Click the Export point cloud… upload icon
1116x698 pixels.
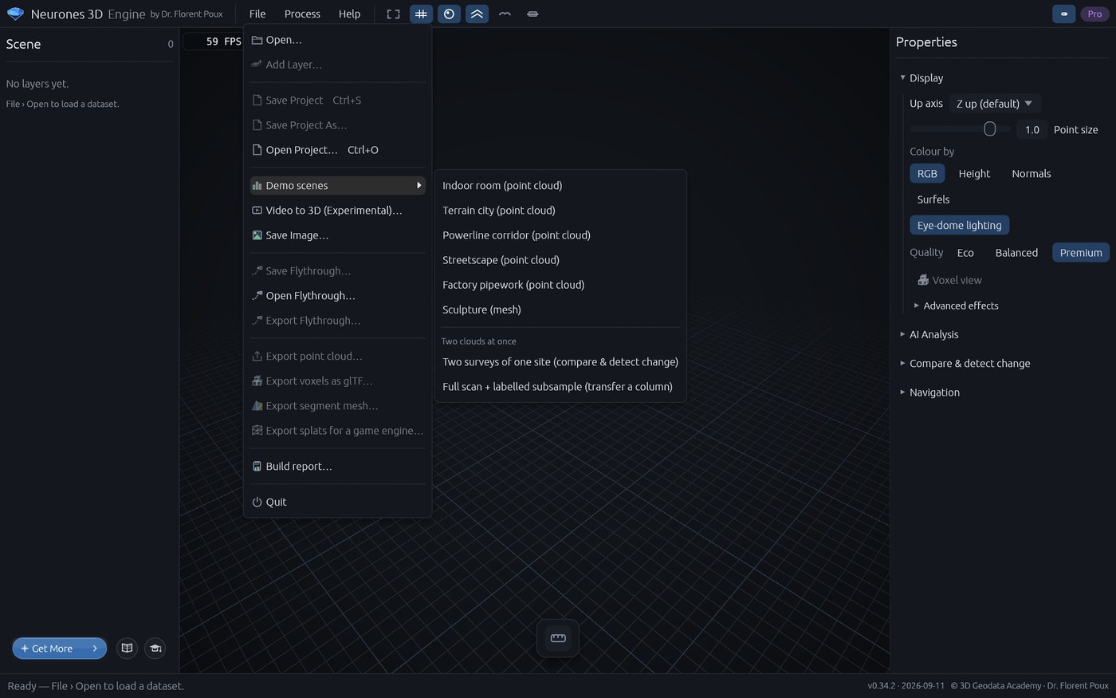257,357
